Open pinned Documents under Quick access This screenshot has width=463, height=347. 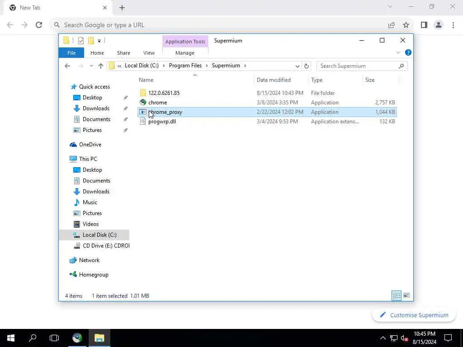tap(96, 119)
